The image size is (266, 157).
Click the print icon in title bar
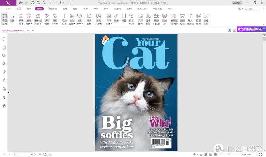pos(33,3)
